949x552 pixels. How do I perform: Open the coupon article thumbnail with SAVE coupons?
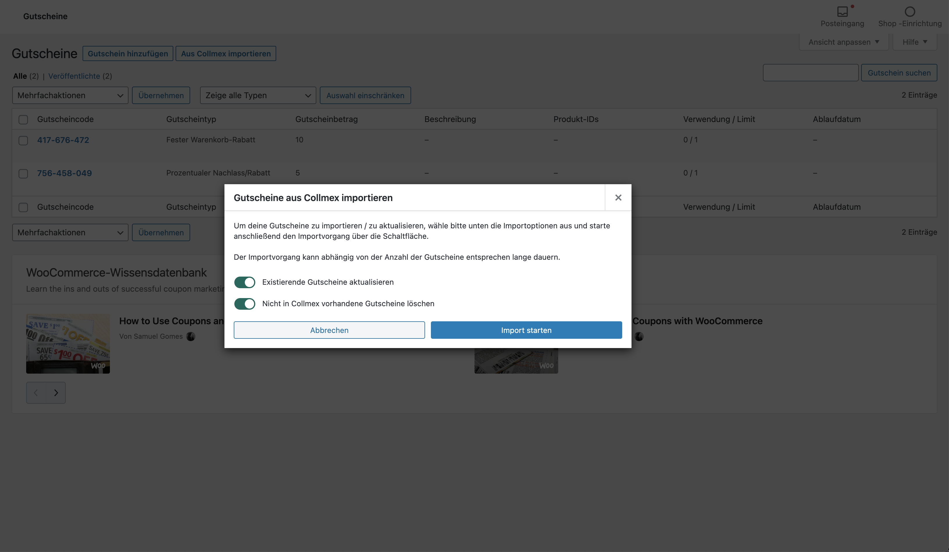point(68,343)
